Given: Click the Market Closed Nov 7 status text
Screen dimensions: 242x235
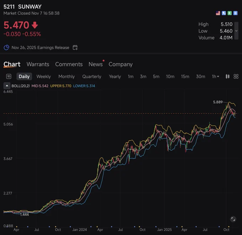Looking at the screenshot, I should (31, 13).
